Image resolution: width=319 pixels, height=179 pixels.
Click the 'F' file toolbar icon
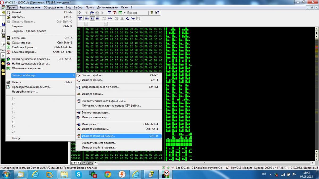[x=109, y=13]
